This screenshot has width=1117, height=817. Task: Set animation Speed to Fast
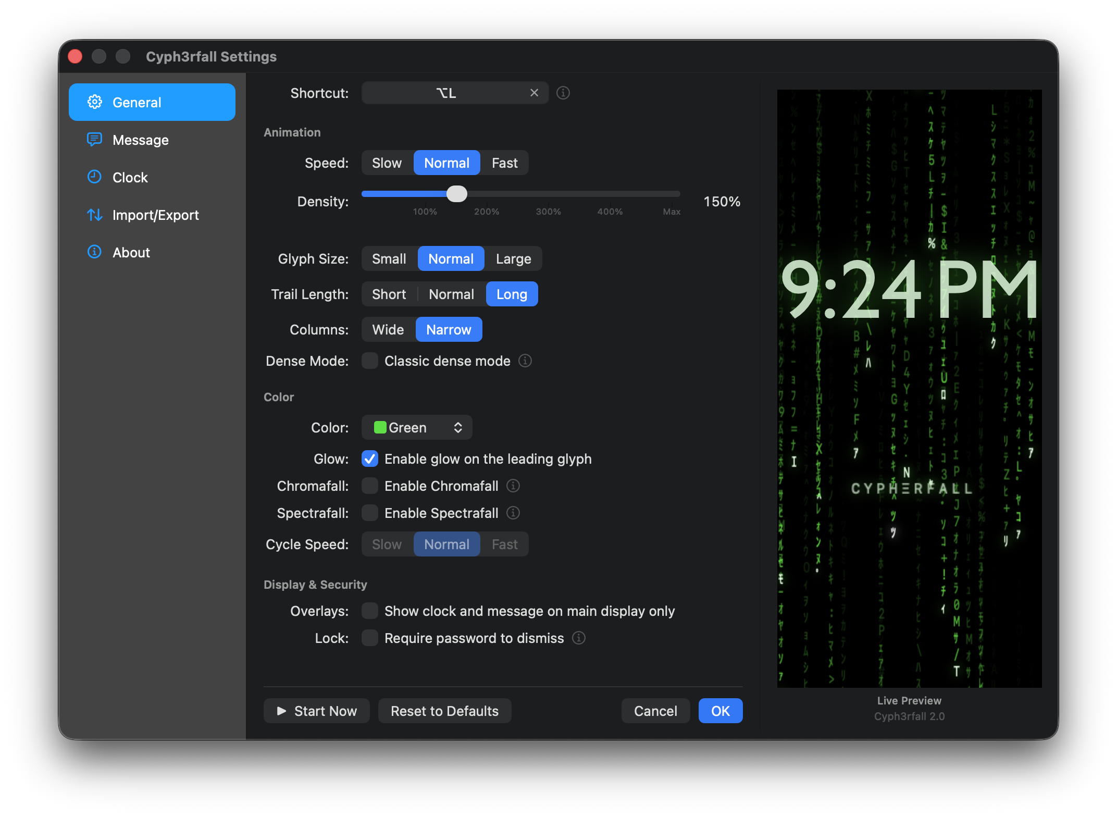[x=505, y=163]
